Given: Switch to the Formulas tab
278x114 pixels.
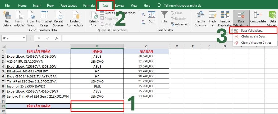Looking at the screenshot, I should tap(89, 6).
